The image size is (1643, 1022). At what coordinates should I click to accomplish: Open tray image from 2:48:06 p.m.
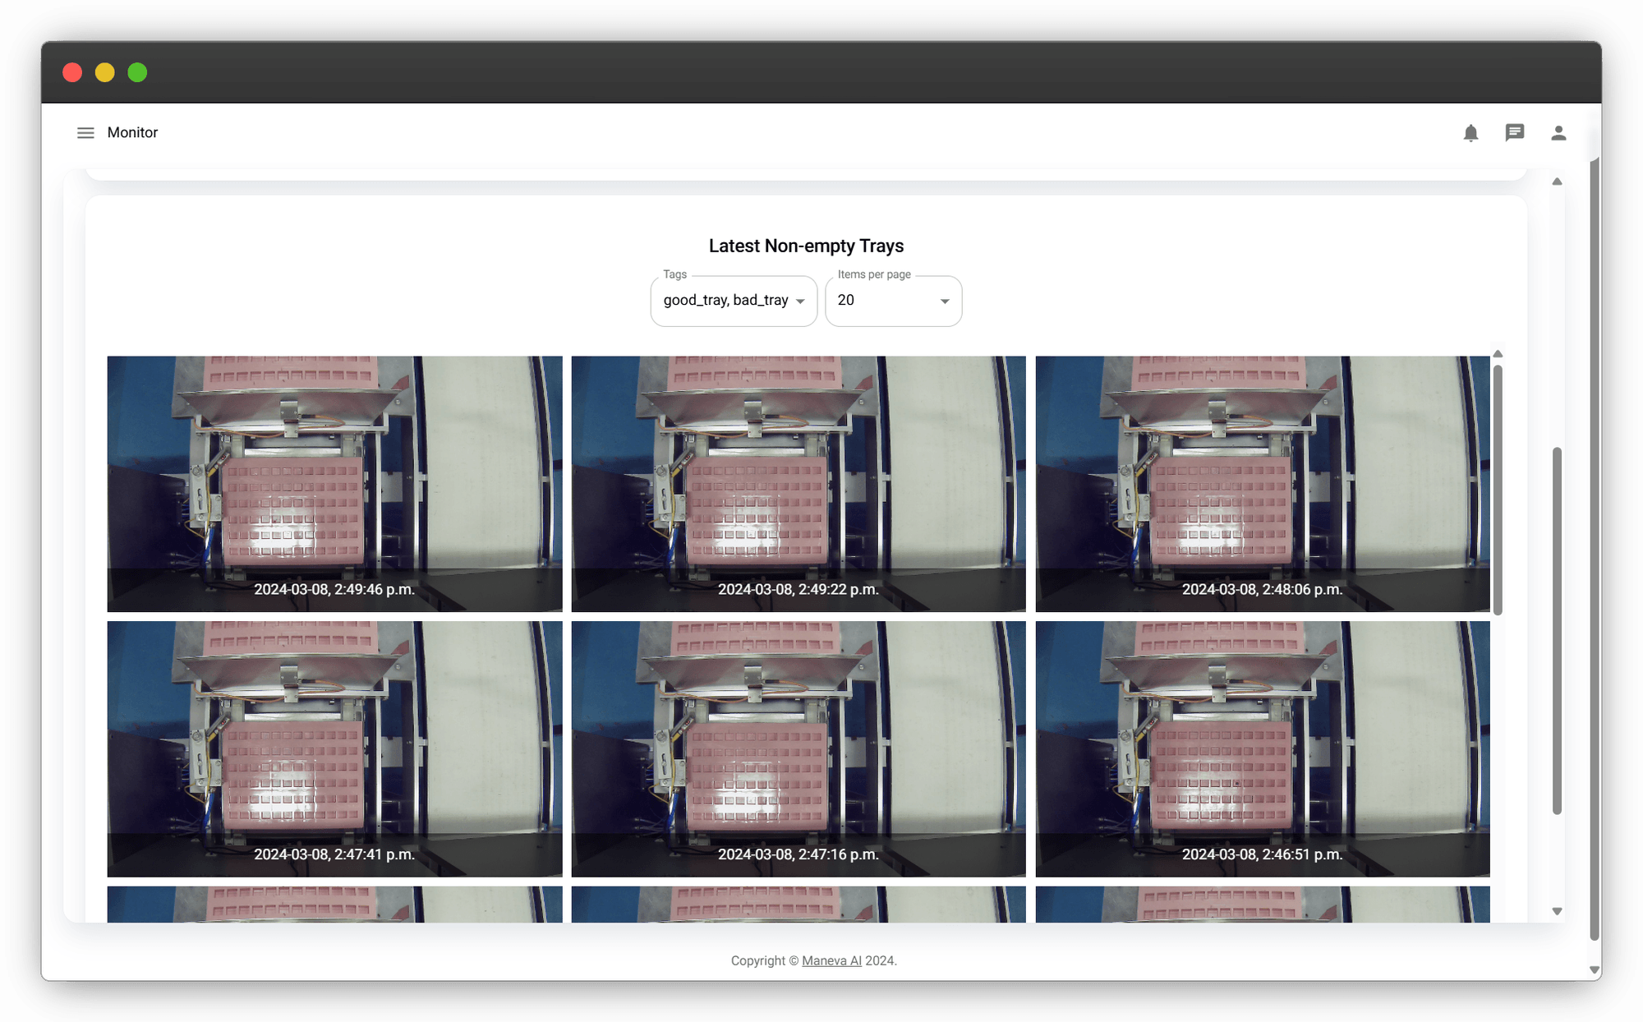[1262, 483]
